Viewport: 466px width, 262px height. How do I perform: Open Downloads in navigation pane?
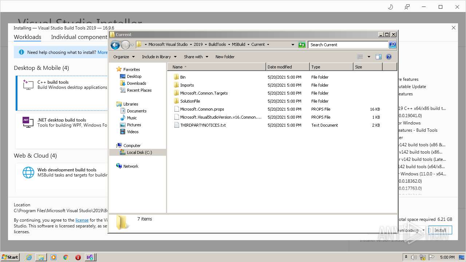click(137, 83)
